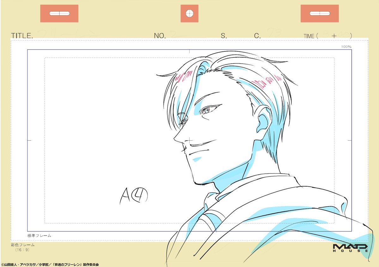Click the 彩色フレーム (16:9) label
This screenshot has width=379, height=267.
[x=22, y=247]
